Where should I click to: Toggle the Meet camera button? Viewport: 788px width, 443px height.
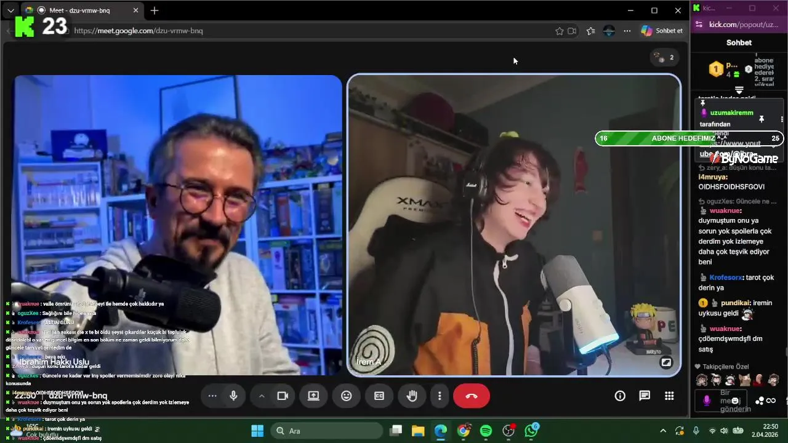(x=283, y=396)
